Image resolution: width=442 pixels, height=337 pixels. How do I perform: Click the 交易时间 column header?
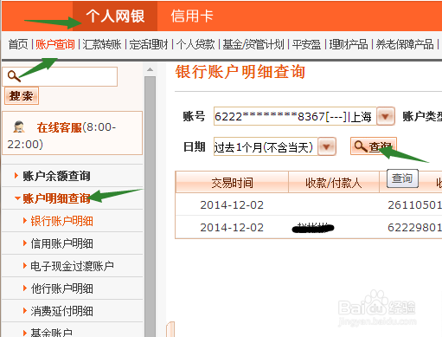232,183
